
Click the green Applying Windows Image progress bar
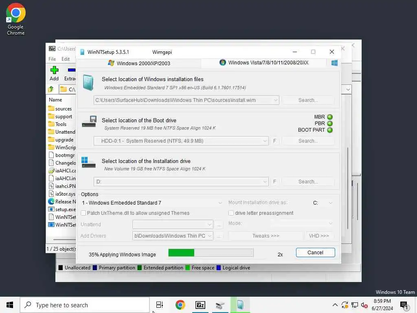211,253
